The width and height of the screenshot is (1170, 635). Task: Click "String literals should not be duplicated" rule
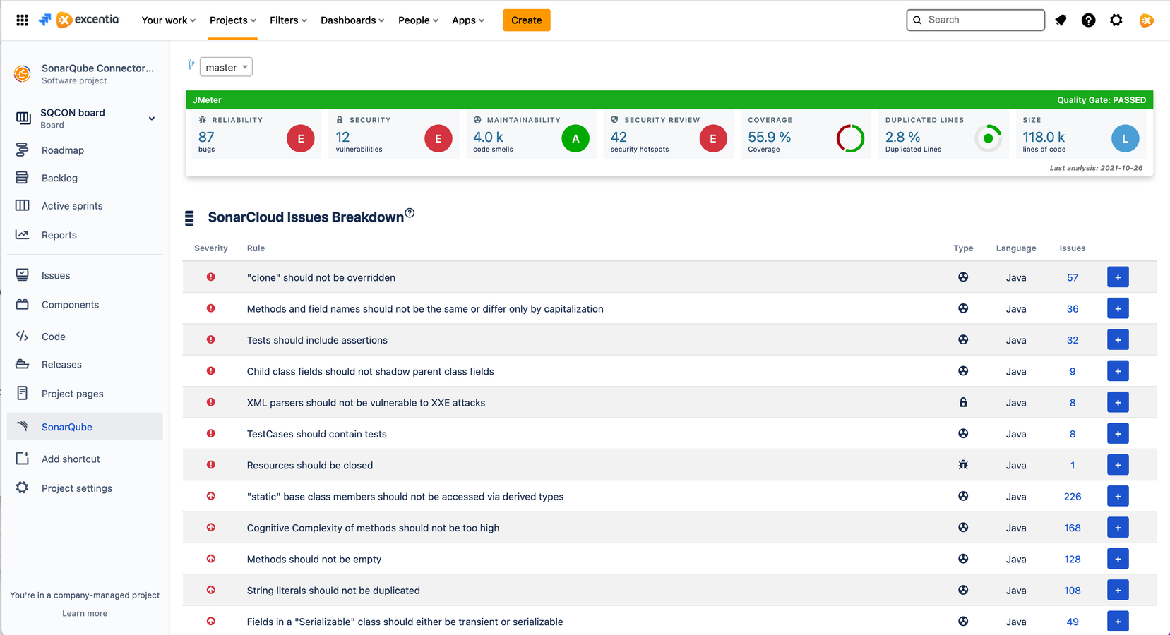coord(333,591)
